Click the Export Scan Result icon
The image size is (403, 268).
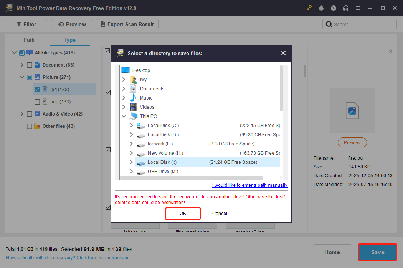pos(103,24)
